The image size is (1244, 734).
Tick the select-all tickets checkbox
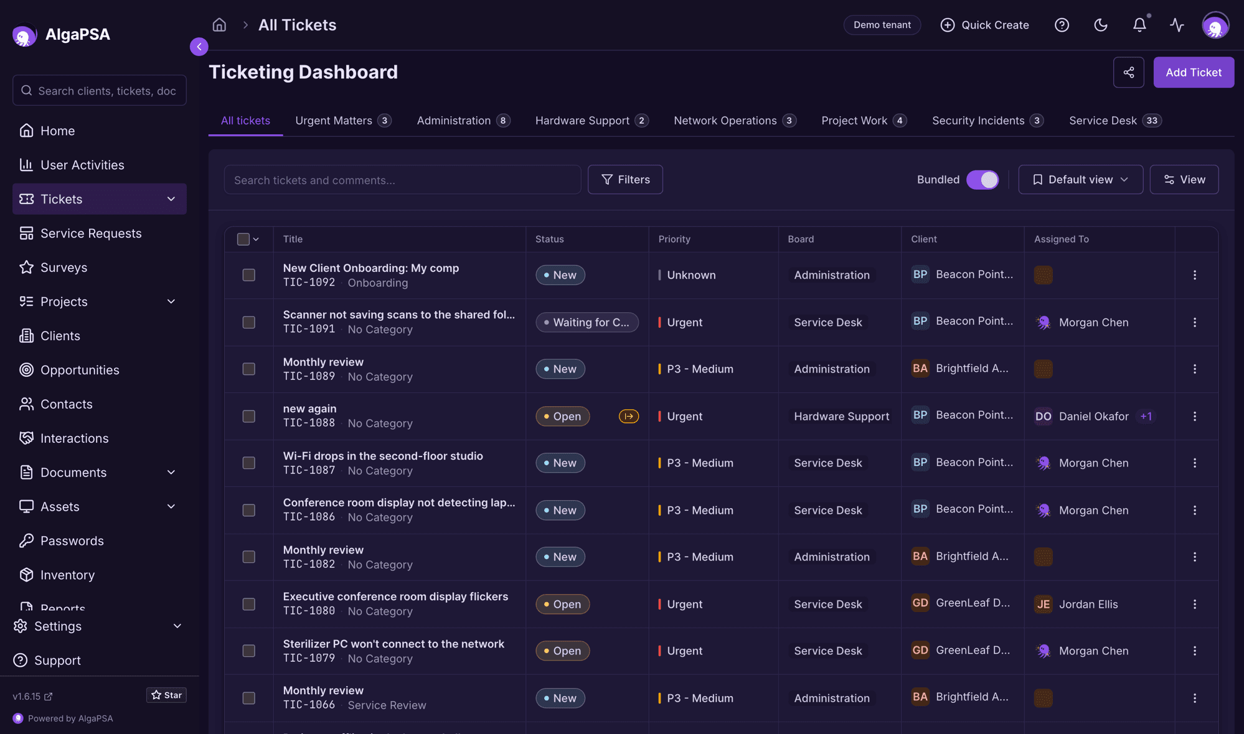pyautogui.click(x=243, y=239)
